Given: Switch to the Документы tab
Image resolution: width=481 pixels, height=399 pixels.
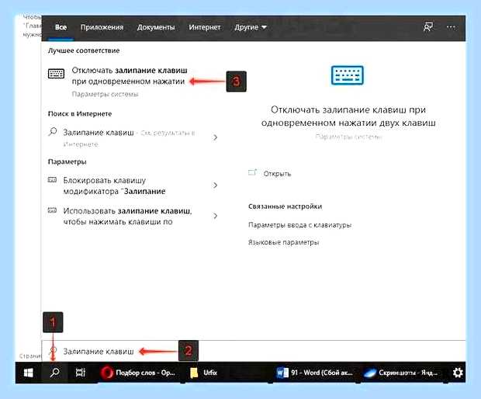Looking at the screenshot, I should click(x=156, y=27).
